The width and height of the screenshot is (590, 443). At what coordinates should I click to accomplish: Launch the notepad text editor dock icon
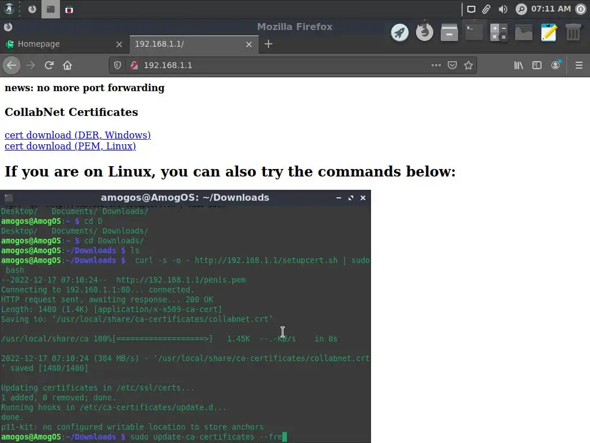(549, 32)
